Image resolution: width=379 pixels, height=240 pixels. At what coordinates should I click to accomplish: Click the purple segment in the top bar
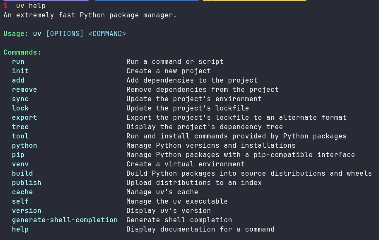point(45,0)
